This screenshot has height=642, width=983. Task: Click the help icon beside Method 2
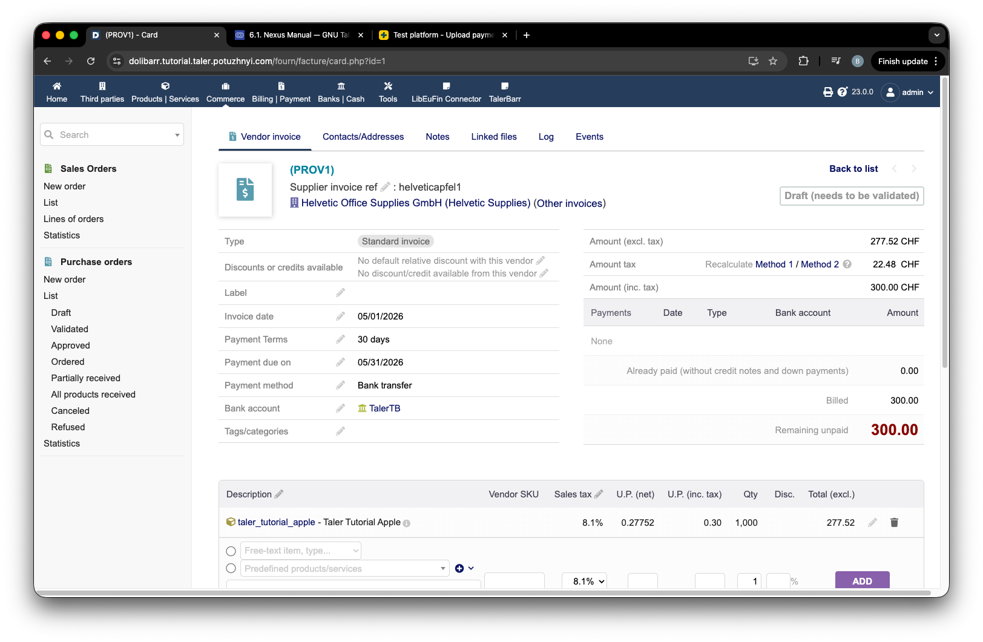847,264
